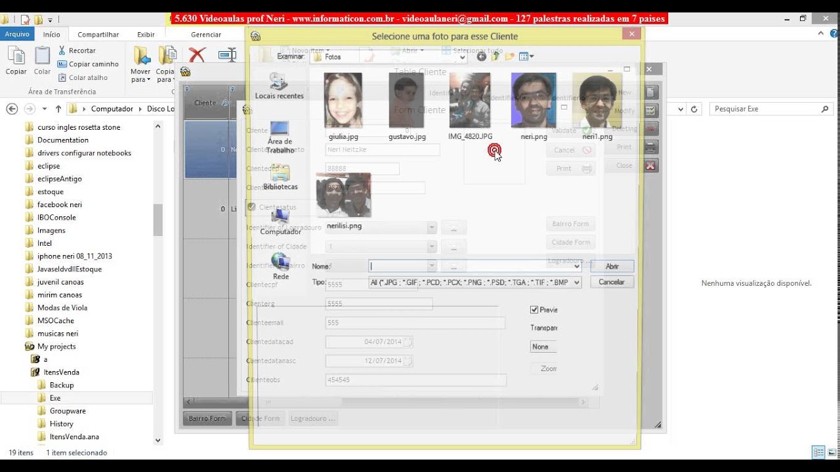The image size is (840, 472).
Task: Switch to the Início ribbon tab
Action: coord(52,34)
